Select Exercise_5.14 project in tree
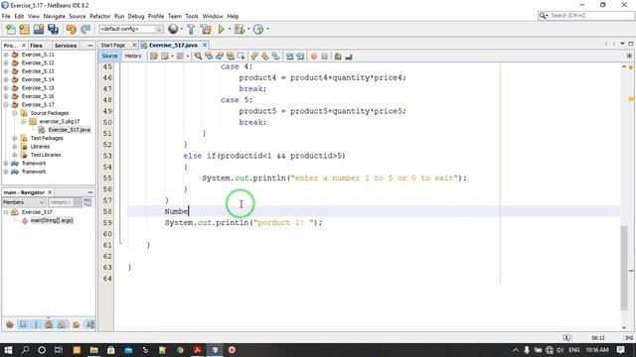The image size is (636, 357). click(38, 79)
